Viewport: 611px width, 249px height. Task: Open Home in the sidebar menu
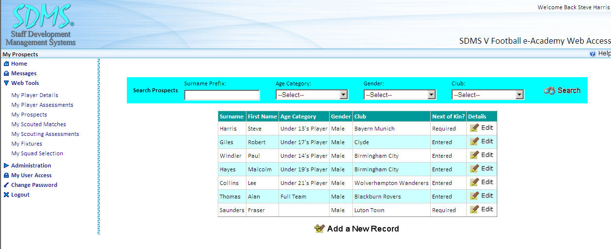(19, 64)
